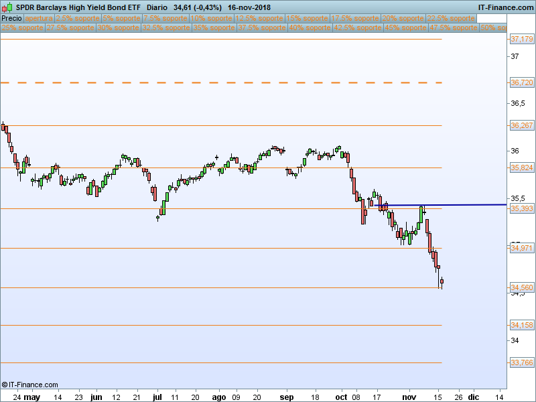The image size is (536, 402).
Task: Click the 34,61 (-0,43%) price readout
Action: coord(198,7)
